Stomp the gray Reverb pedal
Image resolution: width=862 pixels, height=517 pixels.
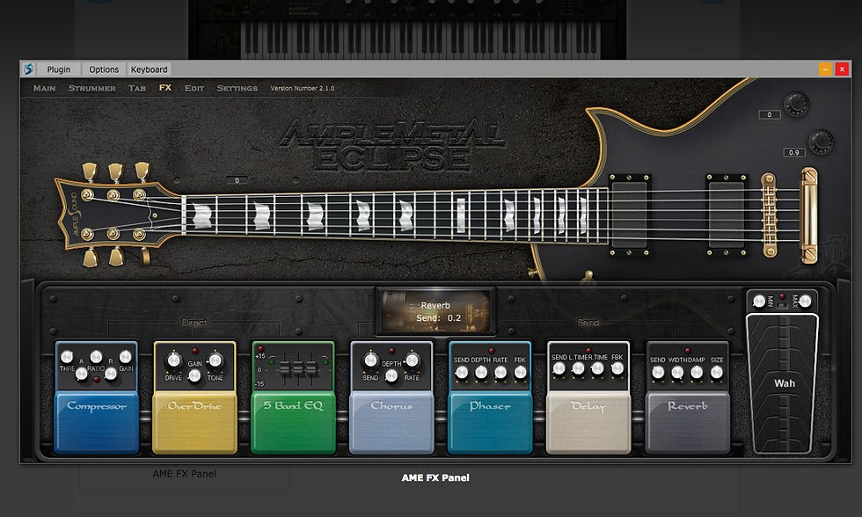tap(687, 423)
